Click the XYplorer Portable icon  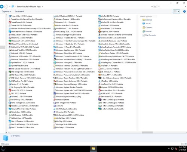(99, 87)
